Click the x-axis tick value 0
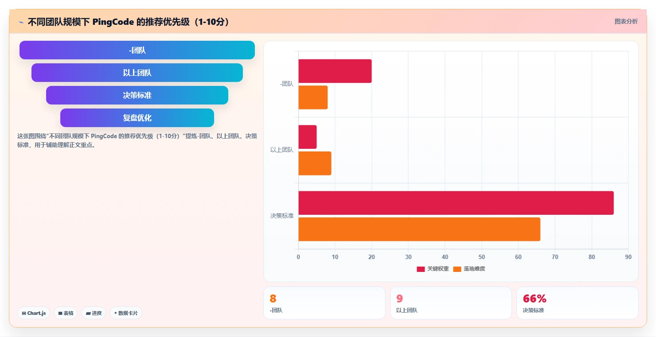This screenshot has width=656, height=337. click(298, 257)
